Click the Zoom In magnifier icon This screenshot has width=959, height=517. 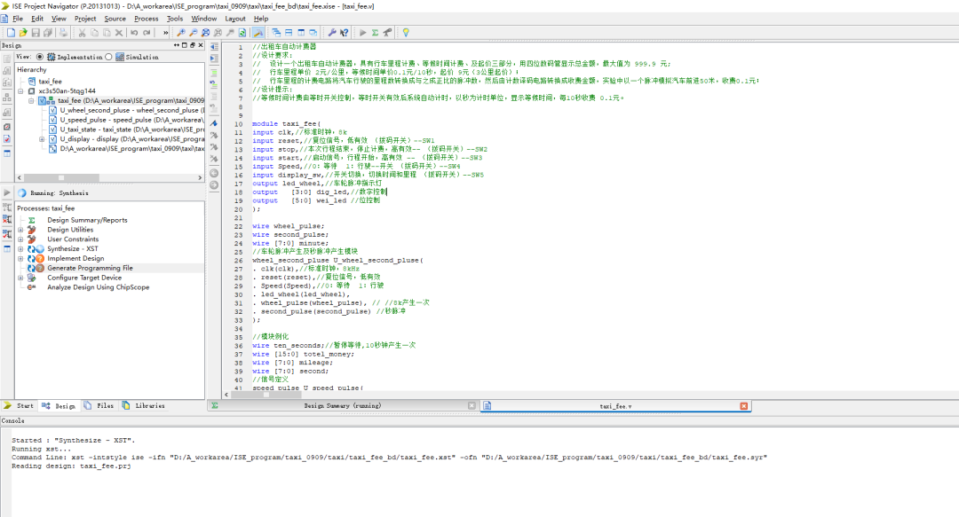tap(181, 33)
